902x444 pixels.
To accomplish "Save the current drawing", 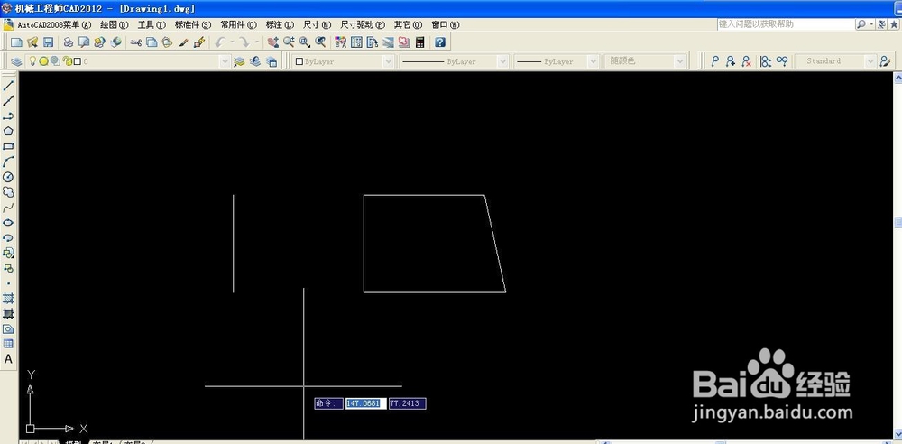I will [x=49, y=42].
